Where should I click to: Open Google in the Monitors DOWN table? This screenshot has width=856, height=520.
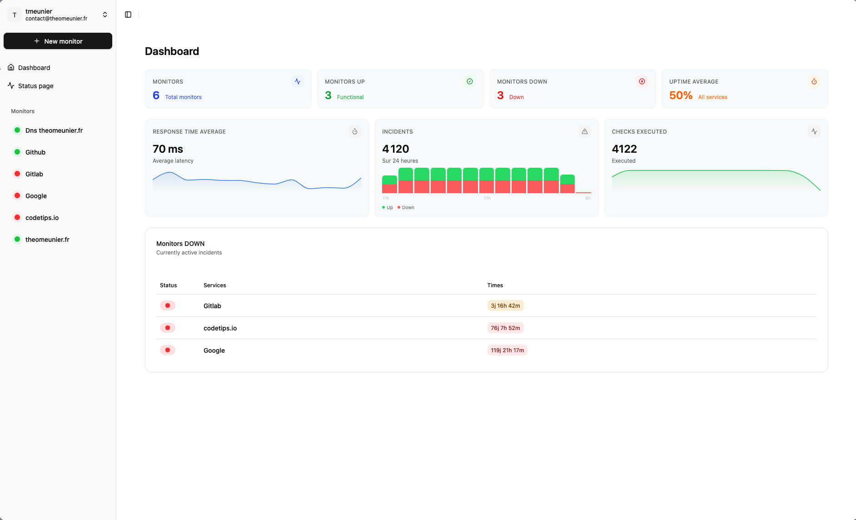[214, 350]
